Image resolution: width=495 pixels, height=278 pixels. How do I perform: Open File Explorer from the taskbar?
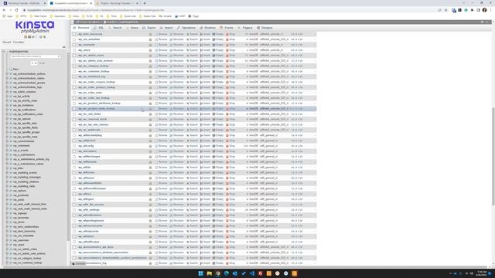[210, 273]
